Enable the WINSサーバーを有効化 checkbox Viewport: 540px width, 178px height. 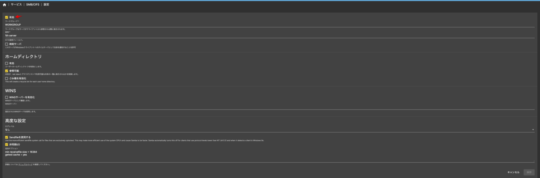point(7,97)
